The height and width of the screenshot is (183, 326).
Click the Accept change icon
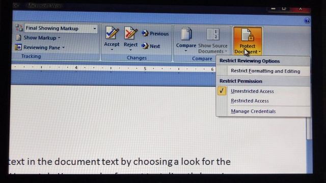112,33
